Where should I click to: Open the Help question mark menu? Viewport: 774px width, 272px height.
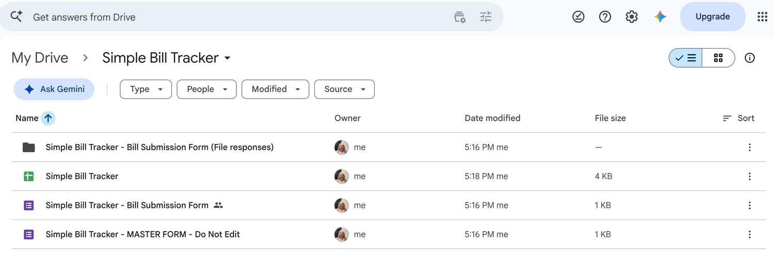pyautogui.click(x=605, y=17)
